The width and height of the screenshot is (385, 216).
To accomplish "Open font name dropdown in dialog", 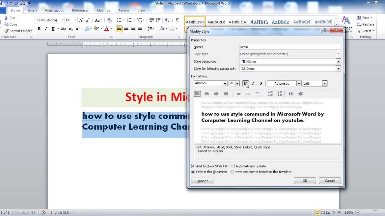I will [225, 83].
